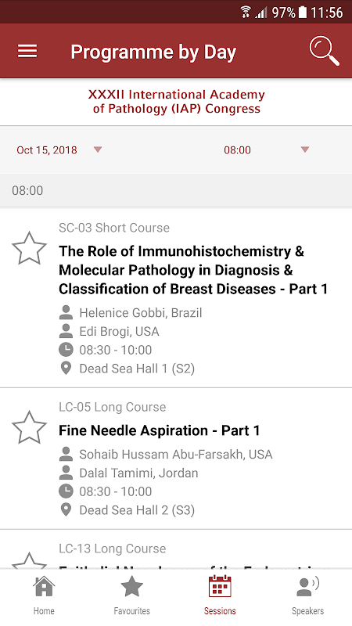Switch to the Favourites tab
The image size is (352, 626).
click(132, 595)
